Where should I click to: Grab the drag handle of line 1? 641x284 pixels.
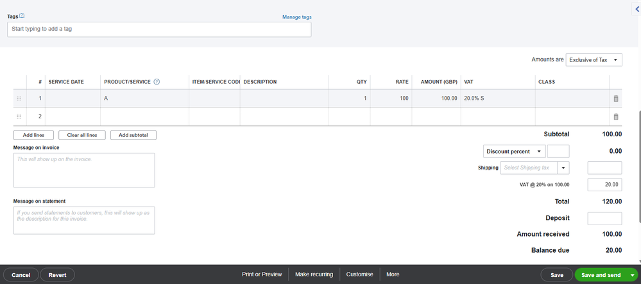(19, 99)
